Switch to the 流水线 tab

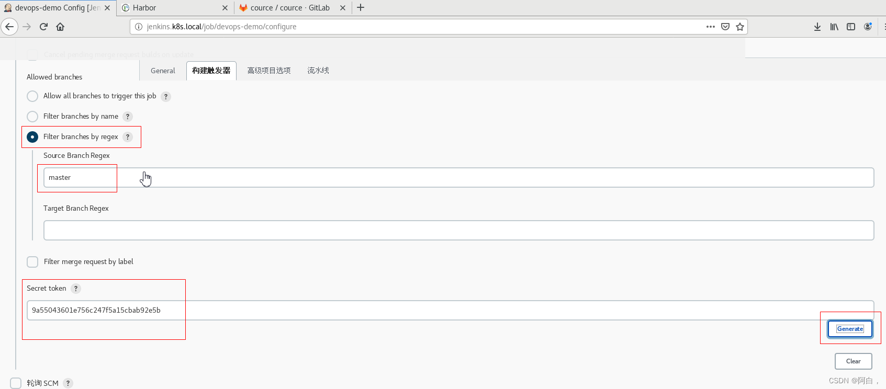tap(318, 71)
